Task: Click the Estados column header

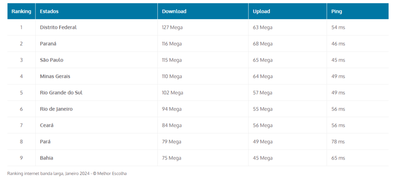Action: pos(49,12)
